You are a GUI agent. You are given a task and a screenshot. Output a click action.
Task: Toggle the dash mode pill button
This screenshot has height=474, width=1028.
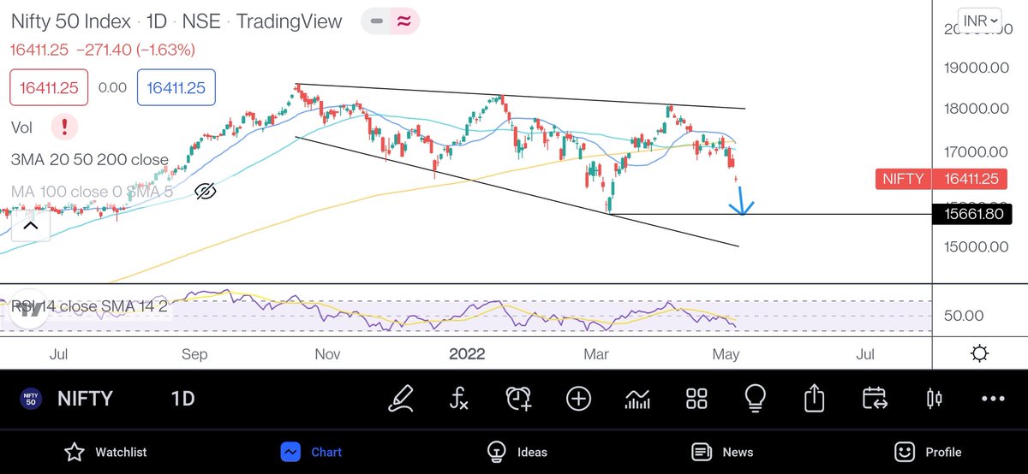click(376, 21)
